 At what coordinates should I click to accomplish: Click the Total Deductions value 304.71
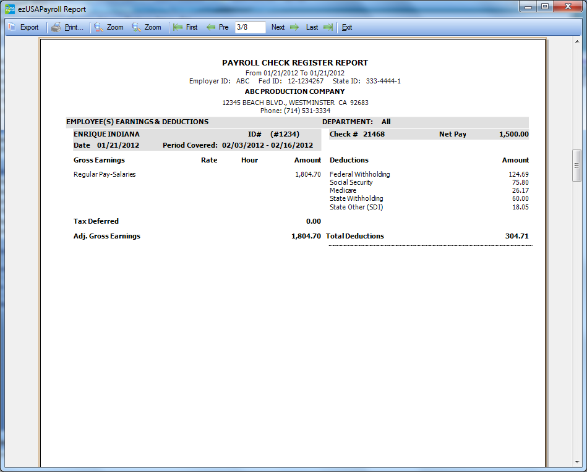[x=516, y=236]
